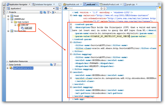Collapse the WEB-INF folder
This screenshot has width=165, height=105.
click(x=15, y=25)
